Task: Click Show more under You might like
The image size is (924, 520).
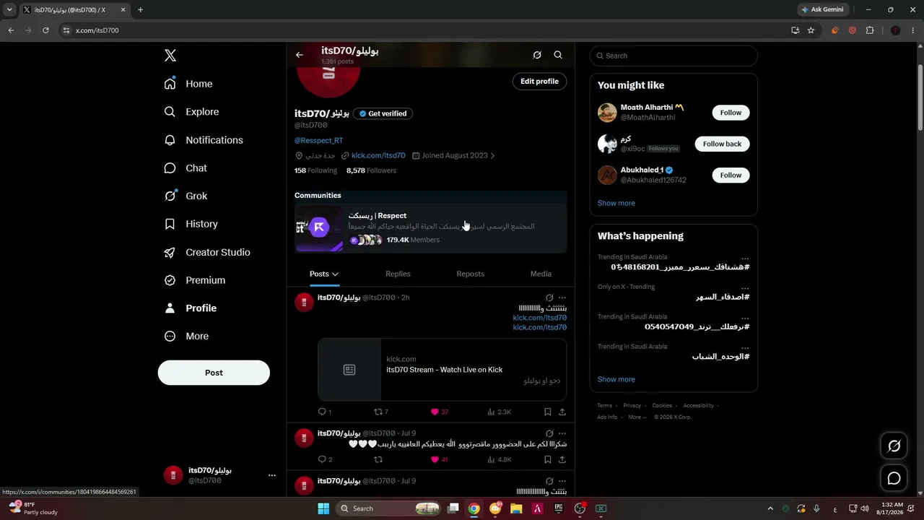Action: pyautogui.click(x=616, y=203)
